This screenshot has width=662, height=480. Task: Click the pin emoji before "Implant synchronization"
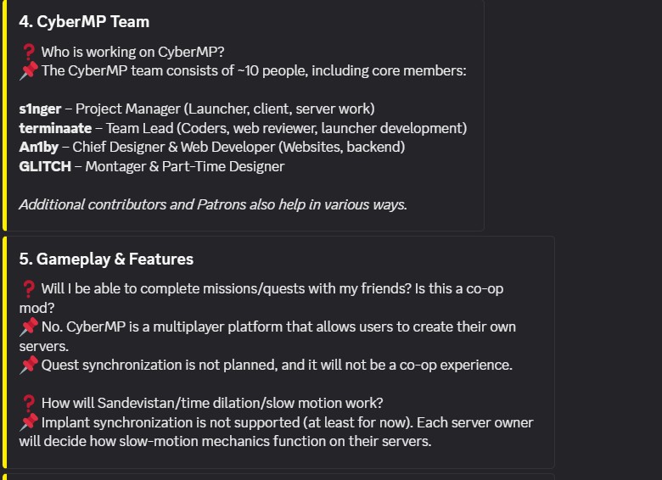[28, 422]
